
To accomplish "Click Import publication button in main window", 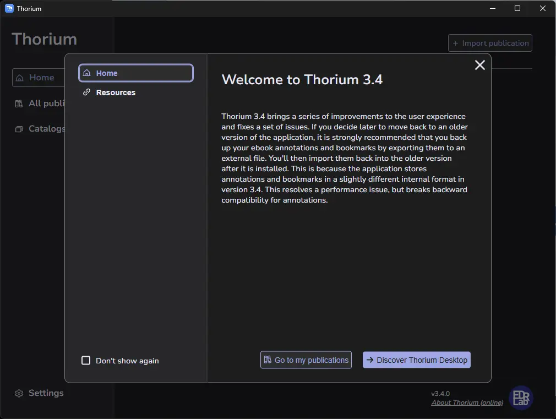I will click(490, 43).
